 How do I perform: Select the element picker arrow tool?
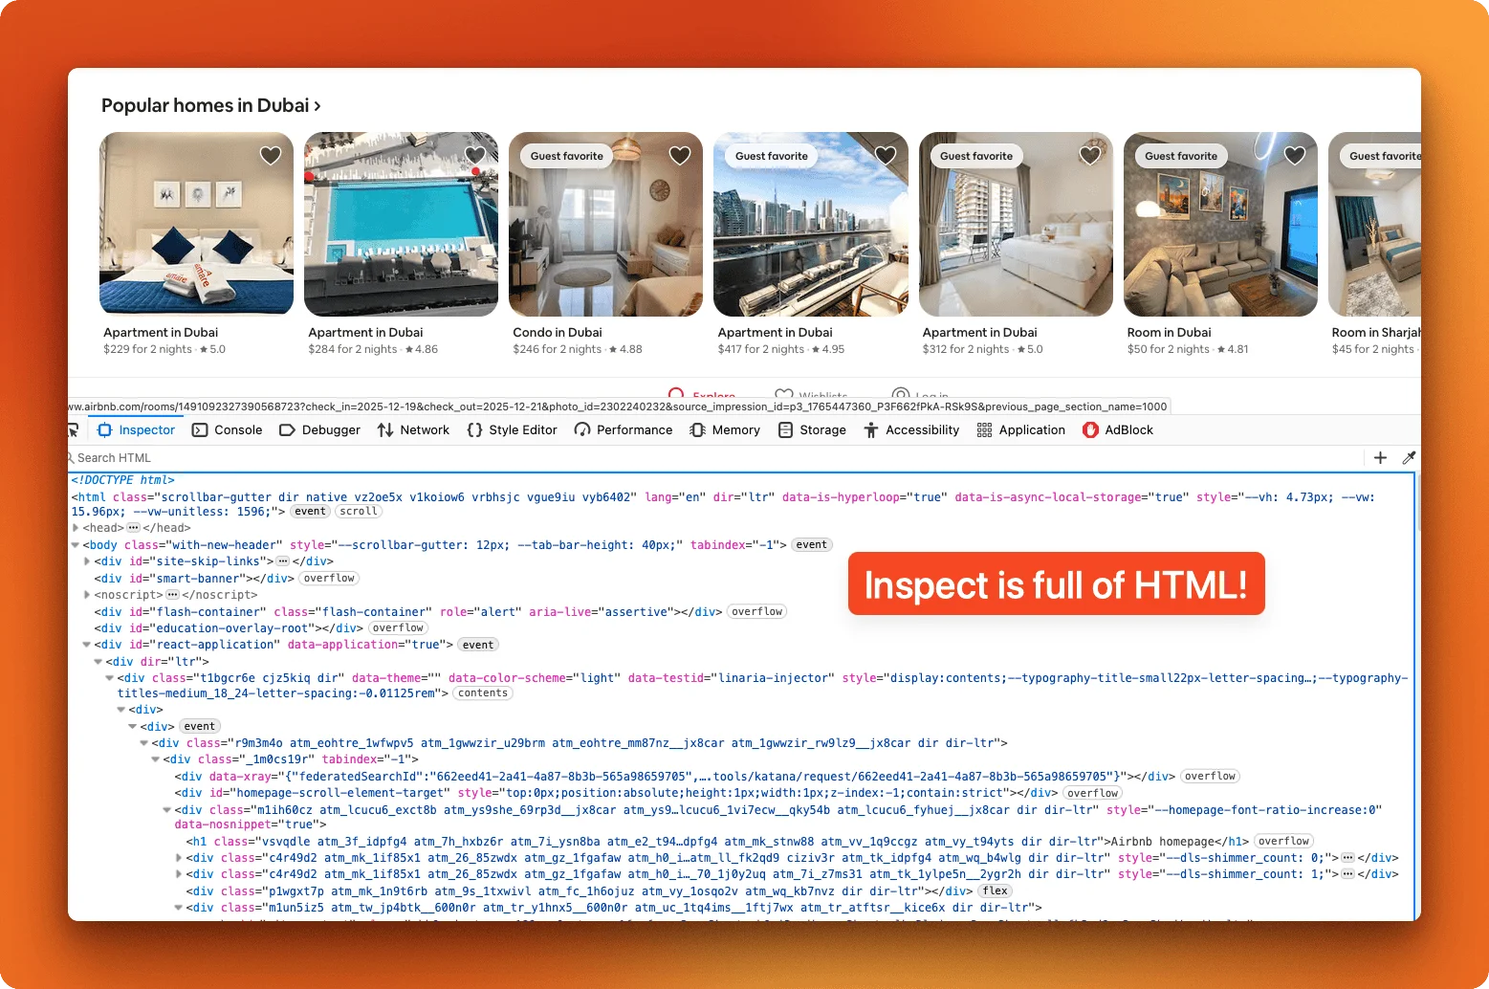point(75,429)
